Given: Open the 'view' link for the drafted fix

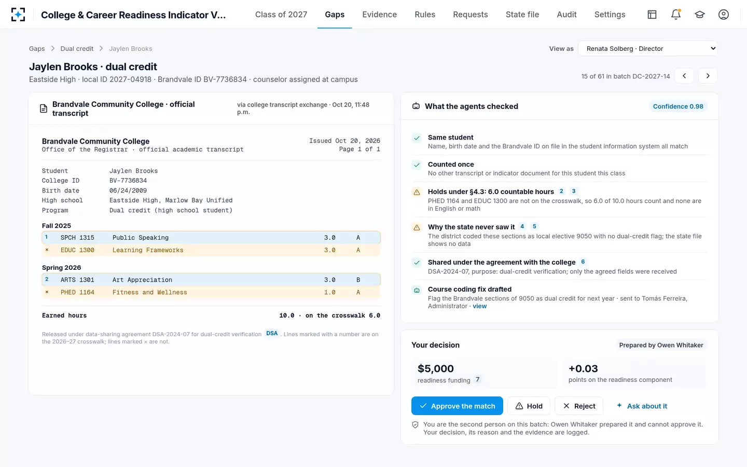Looking at the screenshot, I should coord(480,306).
